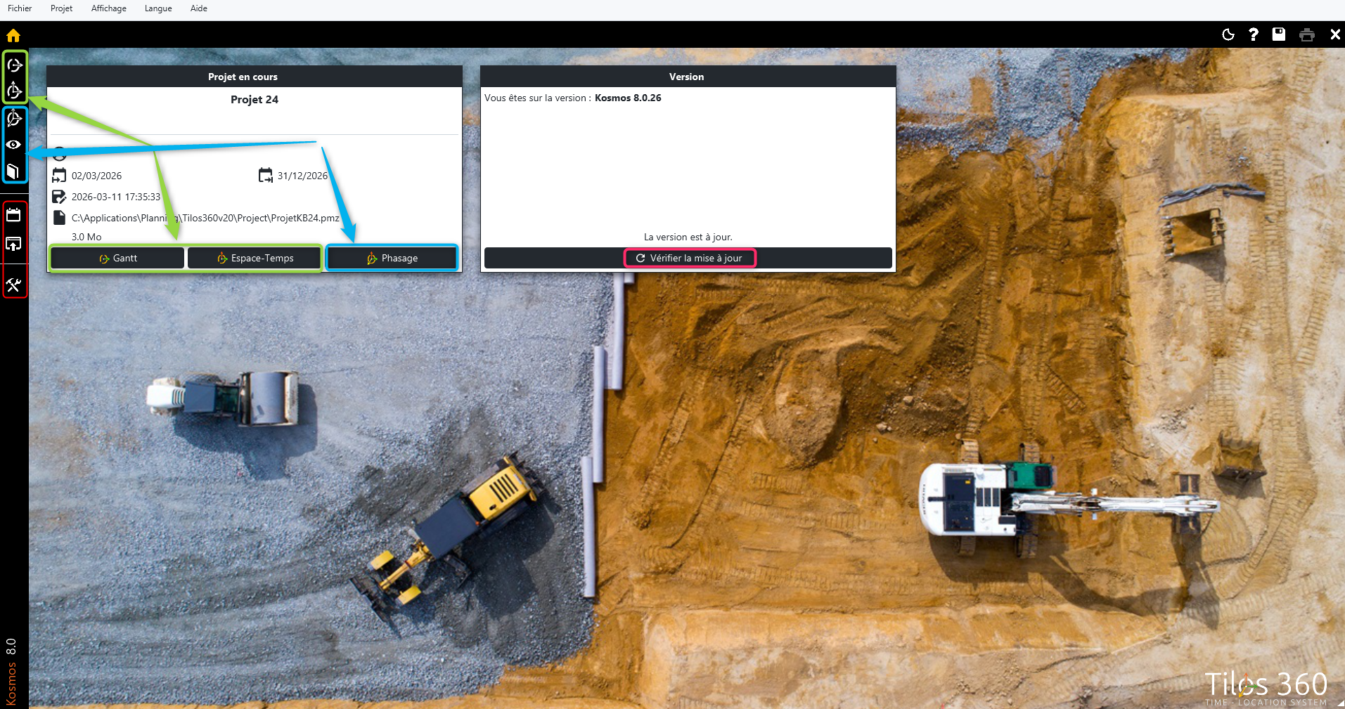Open the tools settings icon in the sidebar
The height and width of the screenshot is (709, 1345).
[13, 285]
